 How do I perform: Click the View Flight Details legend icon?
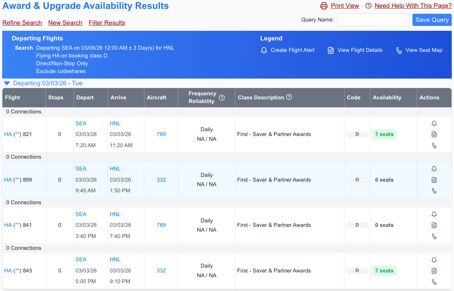tap(331, 50)
